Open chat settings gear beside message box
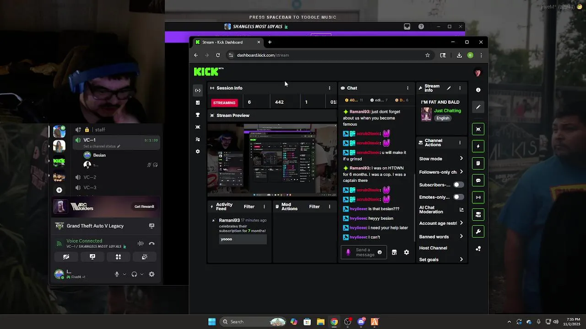Screen dimensions: 586x329 coord(406,252)
